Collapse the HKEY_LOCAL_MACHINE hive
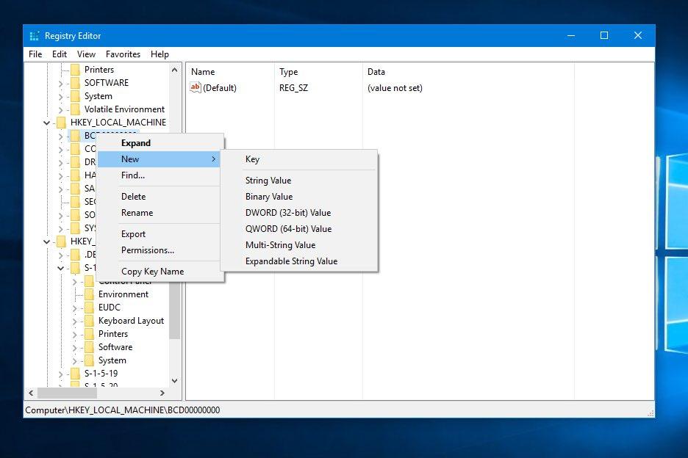The image size is (688, 458). (x=46, y=123)
